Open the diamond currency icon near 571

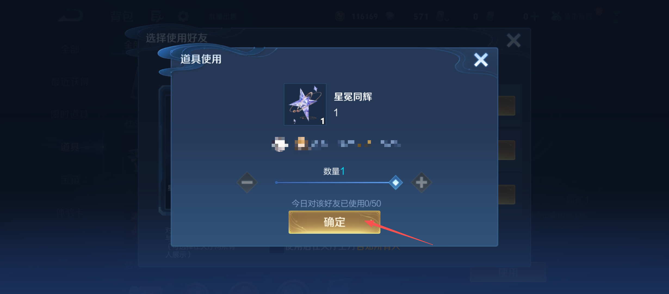(x=390, y=16)
